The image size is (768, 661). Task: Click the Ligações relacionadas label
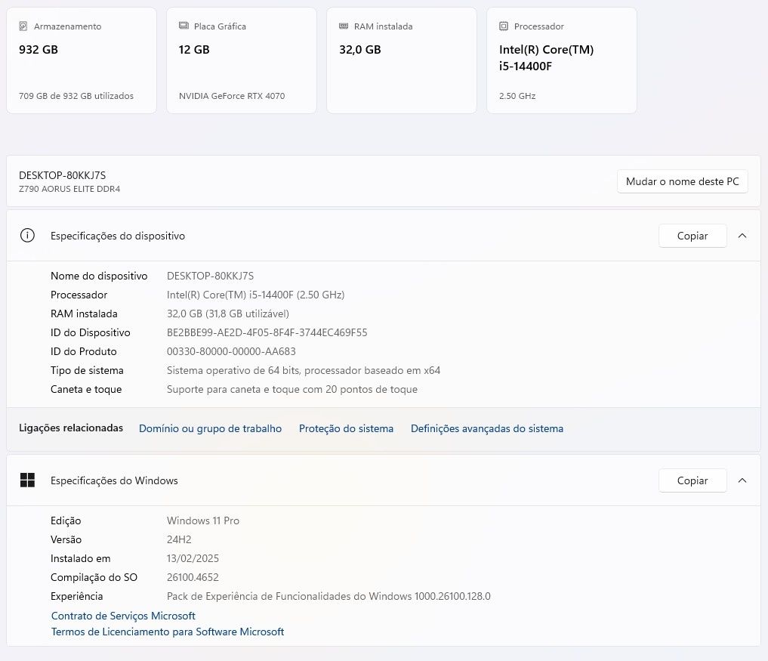71,428
